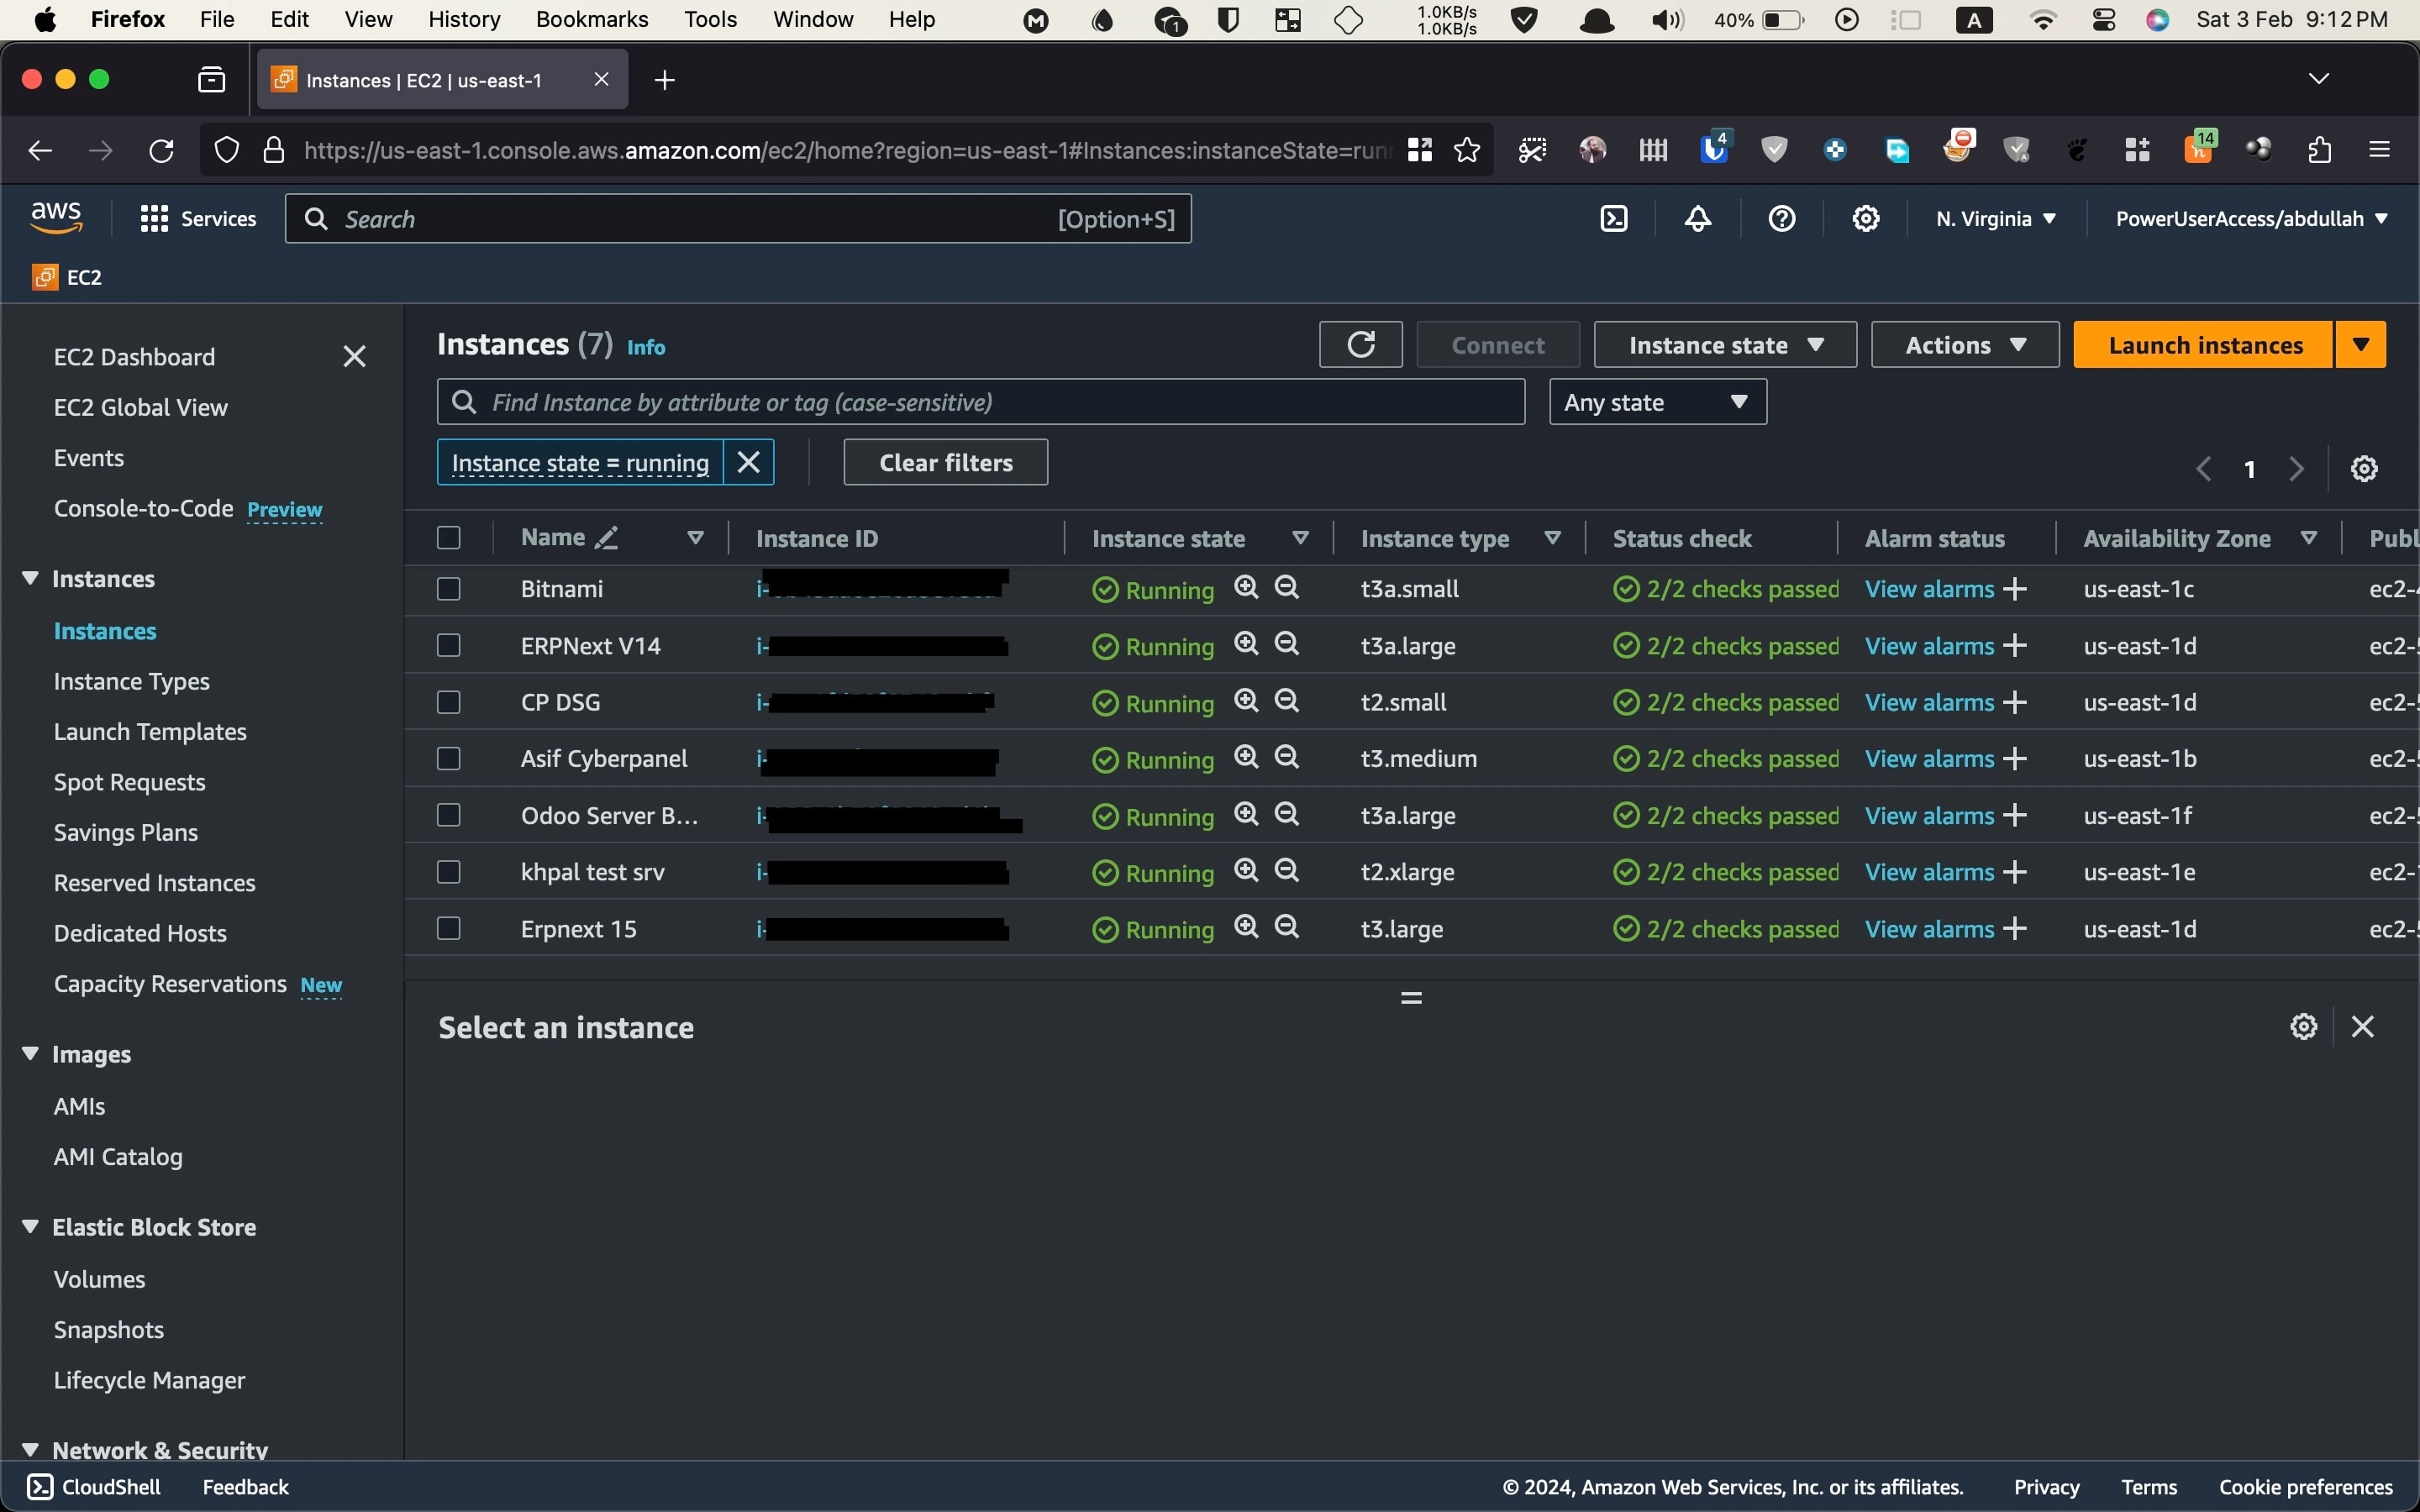Open Firefox extensions puzzle icon
The height and width of the screenshot is (1512, 2420).
click(x=2320, y=150)
